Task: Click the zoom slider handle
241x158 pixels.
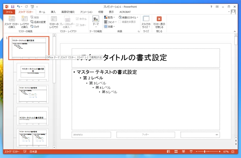Action: coord(204,152)
